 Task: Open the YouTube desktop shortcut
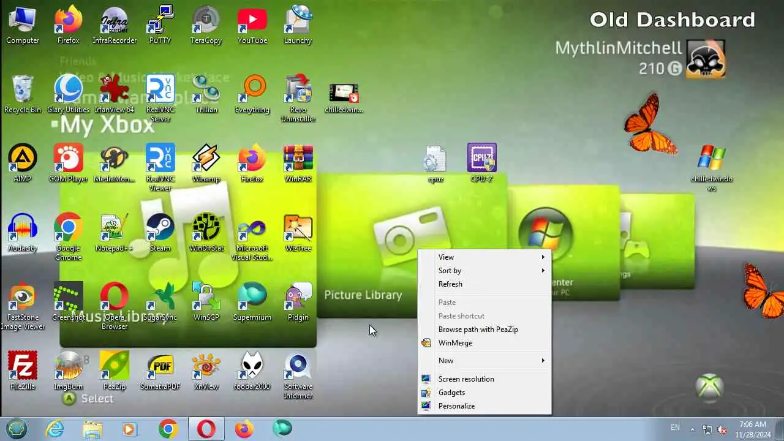(x=252, y=25)
